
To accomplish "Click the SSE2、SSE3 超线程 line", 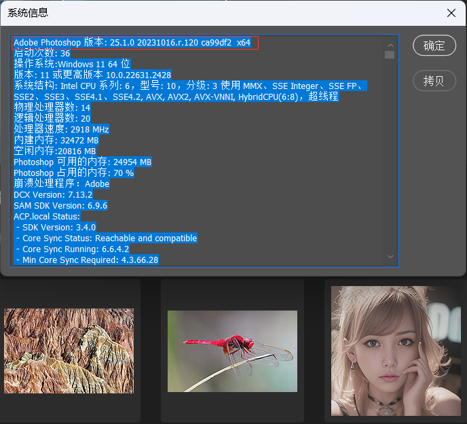I will coord(176,96).
